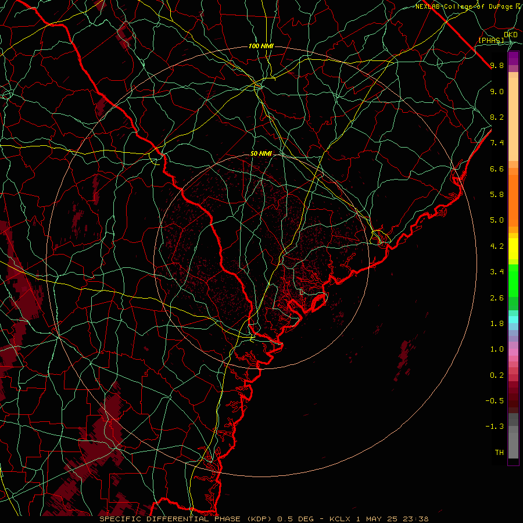Click the 0.2 value on the color scale

497,375
